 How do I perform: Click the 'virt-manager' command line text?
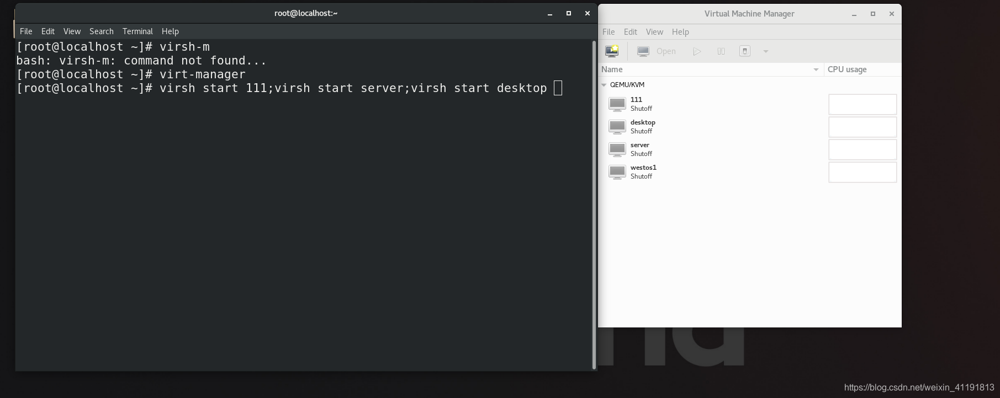pos(203,74)
